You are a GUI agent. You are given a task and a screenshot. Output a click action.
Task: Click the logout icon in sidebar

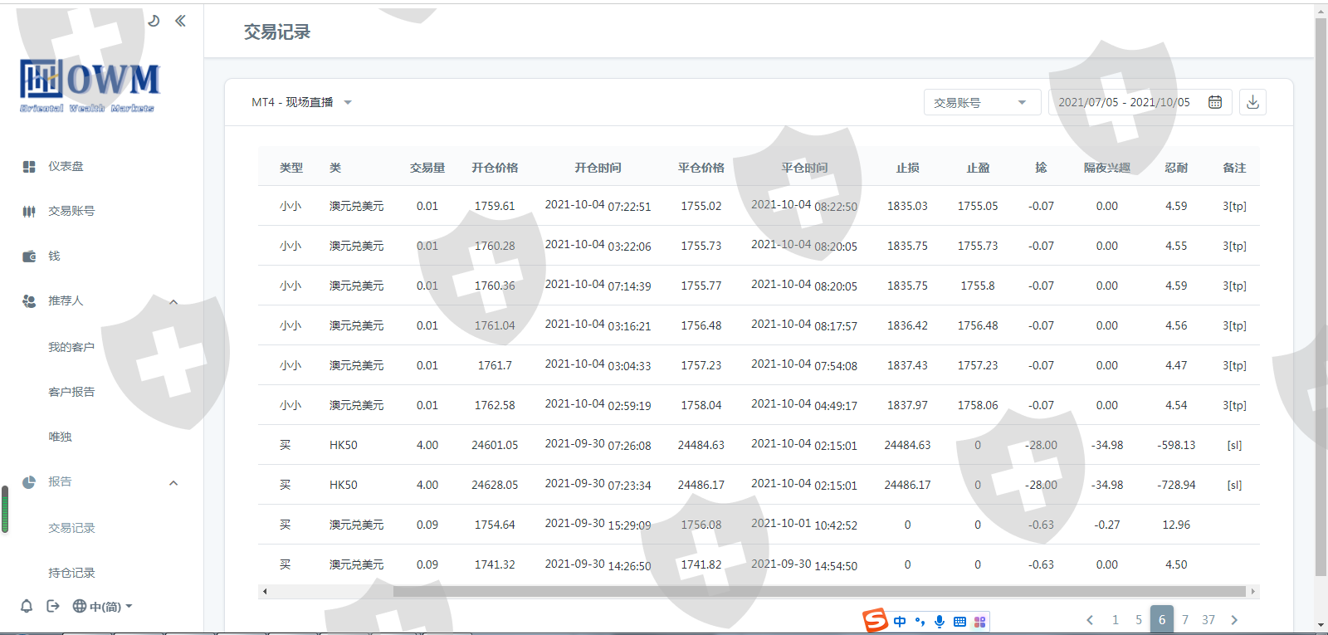pyautogui.click(x=53, y=606)
